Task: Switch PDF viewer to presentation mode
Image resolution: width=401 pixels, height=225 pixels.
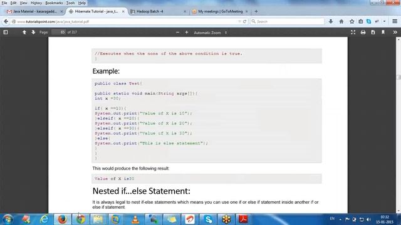Action: [353, 32]
